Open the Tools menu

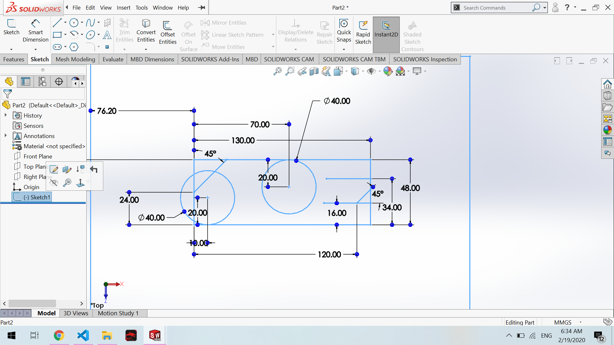tap(141, 8)
